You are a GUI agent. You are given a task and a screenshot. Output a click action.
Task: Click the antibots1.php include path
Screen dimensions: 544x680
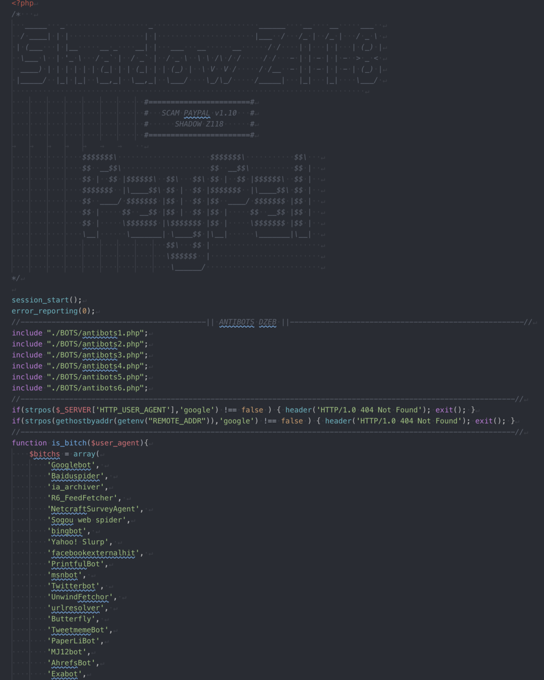(x=97, y=333)
